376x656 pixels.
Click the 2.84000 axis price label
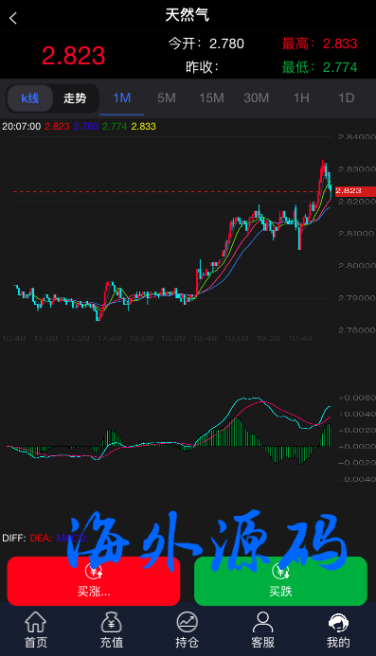(x=357, y=137)
